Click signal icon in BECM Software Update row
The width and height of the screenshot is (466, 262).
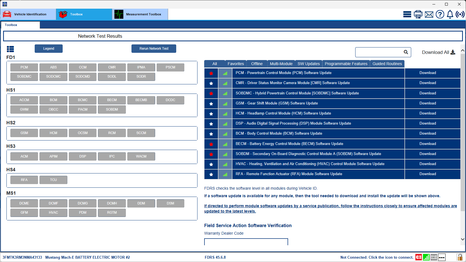[x=225, y=144]
